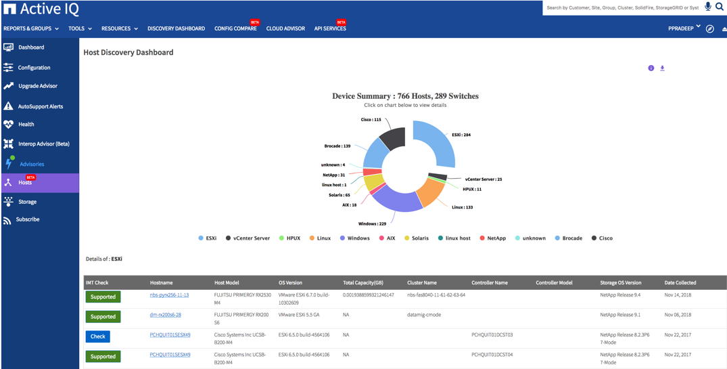Click the purple info icon
727x369 pixels.
pos(651,68)
